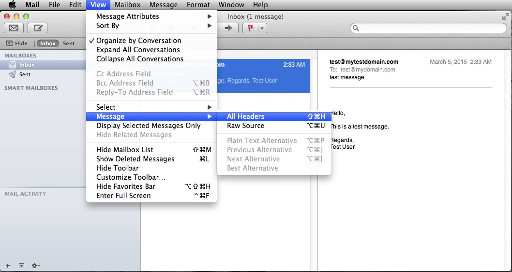
Task: Choose Hide Mailbox List menu item
Action: [151, 150]
